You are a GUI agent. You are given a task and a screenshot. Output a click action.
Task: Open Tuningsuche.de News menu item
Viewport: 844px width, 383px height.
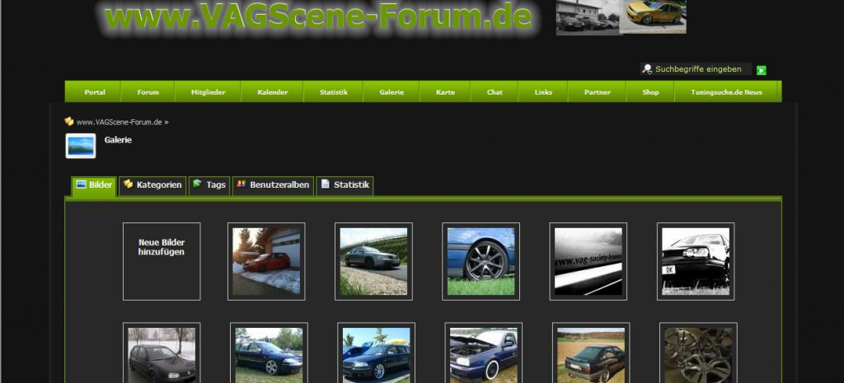[x=729, y=92]
